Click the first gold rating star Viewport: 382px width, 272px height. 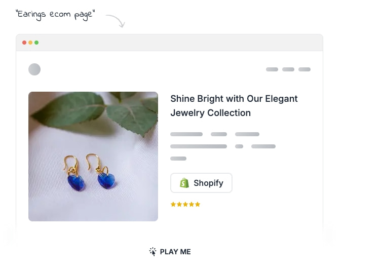point(173,204)
